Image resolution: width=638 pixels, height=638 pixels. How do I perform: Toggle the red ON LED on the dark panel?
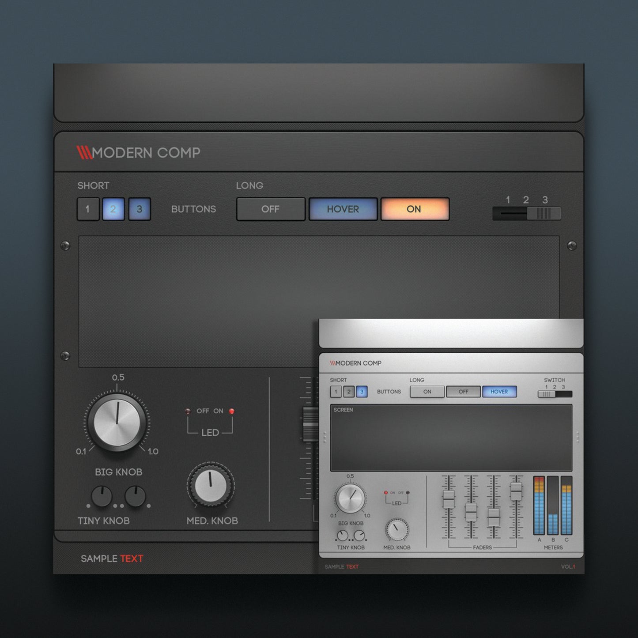(x=231, y=411)
